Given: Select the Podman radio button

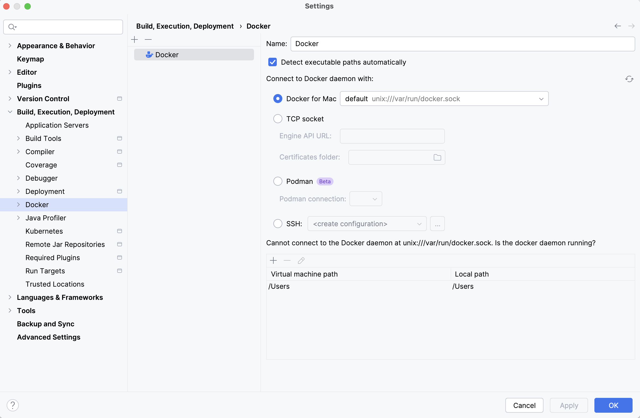Looking at the screenshot, I should coord(278,181).
